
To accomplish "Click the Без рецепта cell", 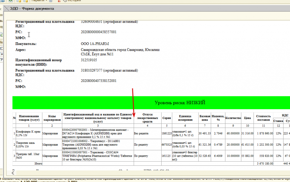I will point(147,133).
